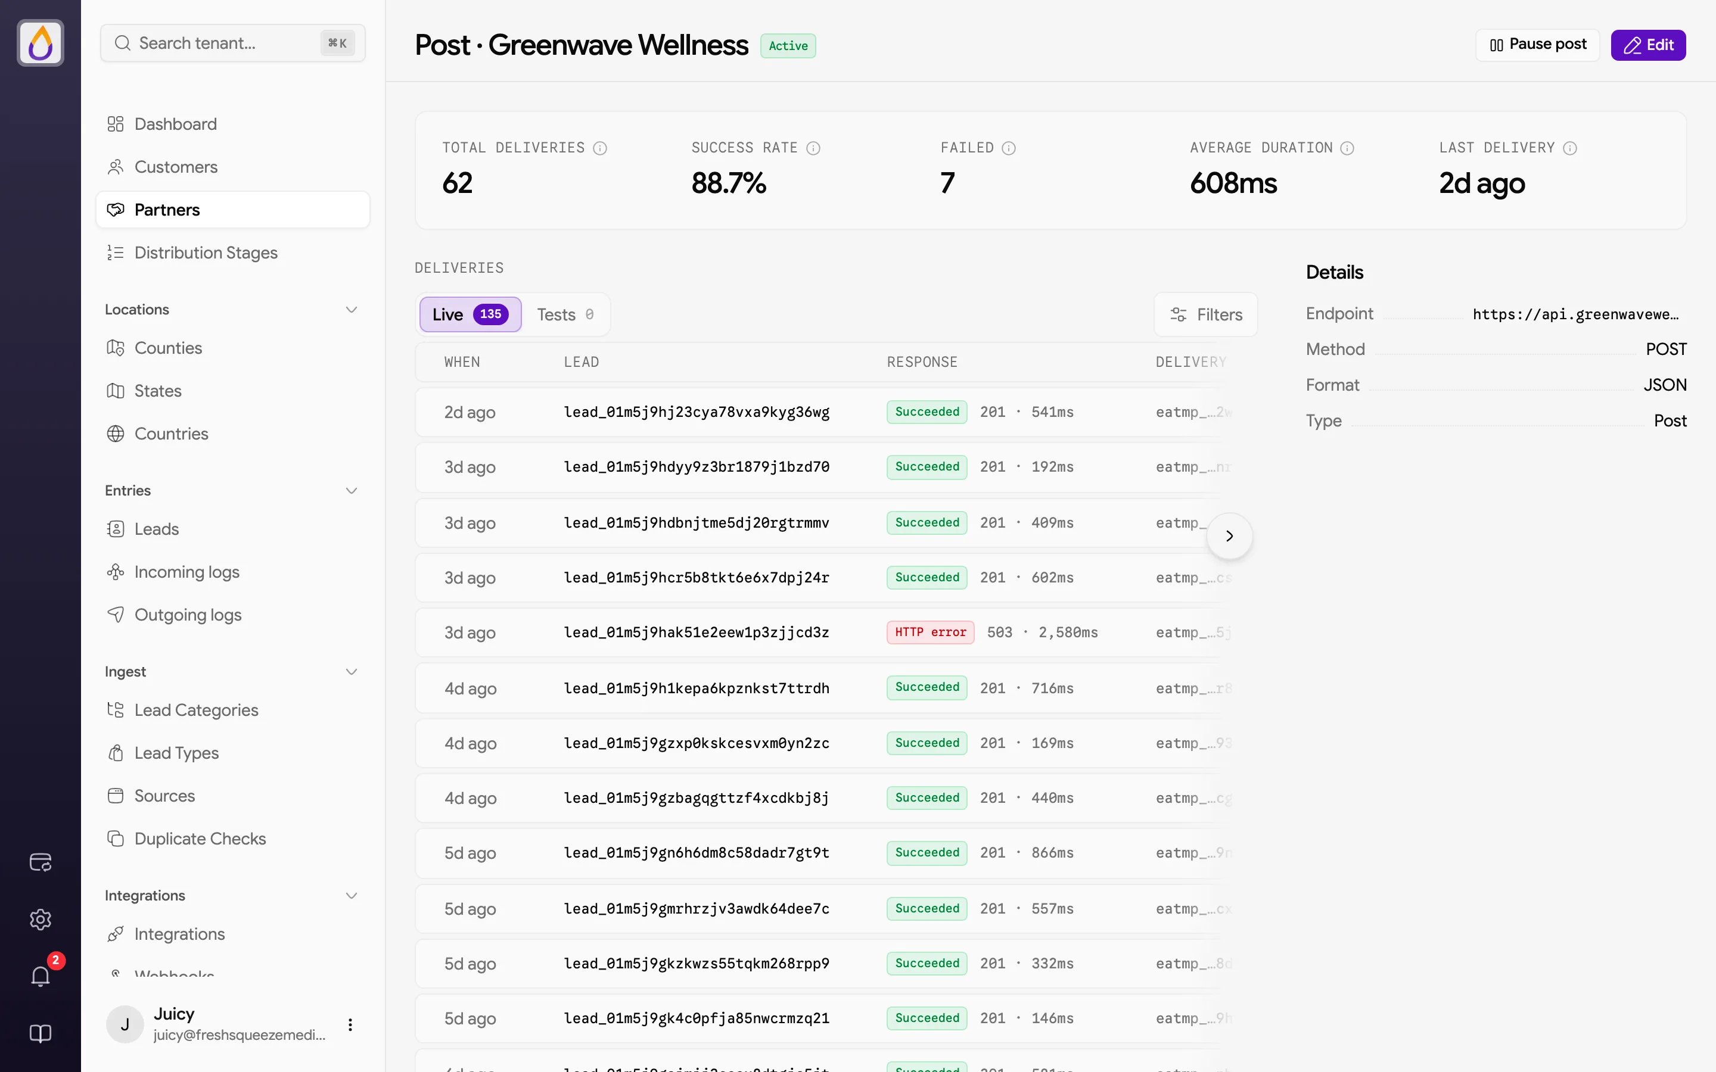Viewport: 1716px width, 1072px height.
Task: Click Pause post button
Action: 1537,45
